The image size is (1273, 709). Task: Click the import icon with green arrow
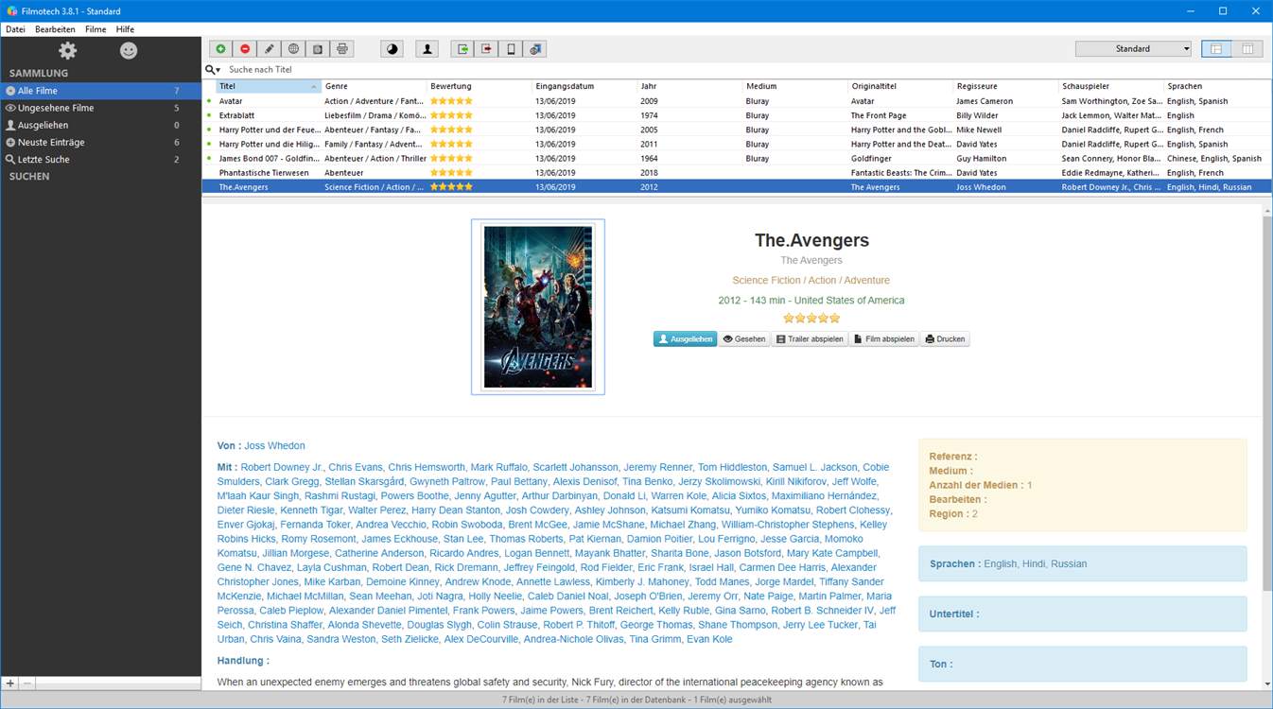462,49
